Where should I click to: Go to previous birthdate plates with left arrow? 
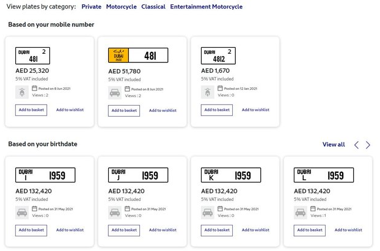pyautogui.click(x=357, y=145)
